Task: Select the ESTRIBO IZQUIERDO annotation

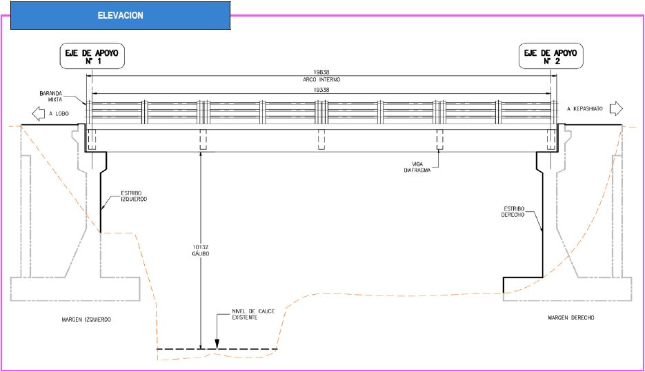Action: coord(134,196)
